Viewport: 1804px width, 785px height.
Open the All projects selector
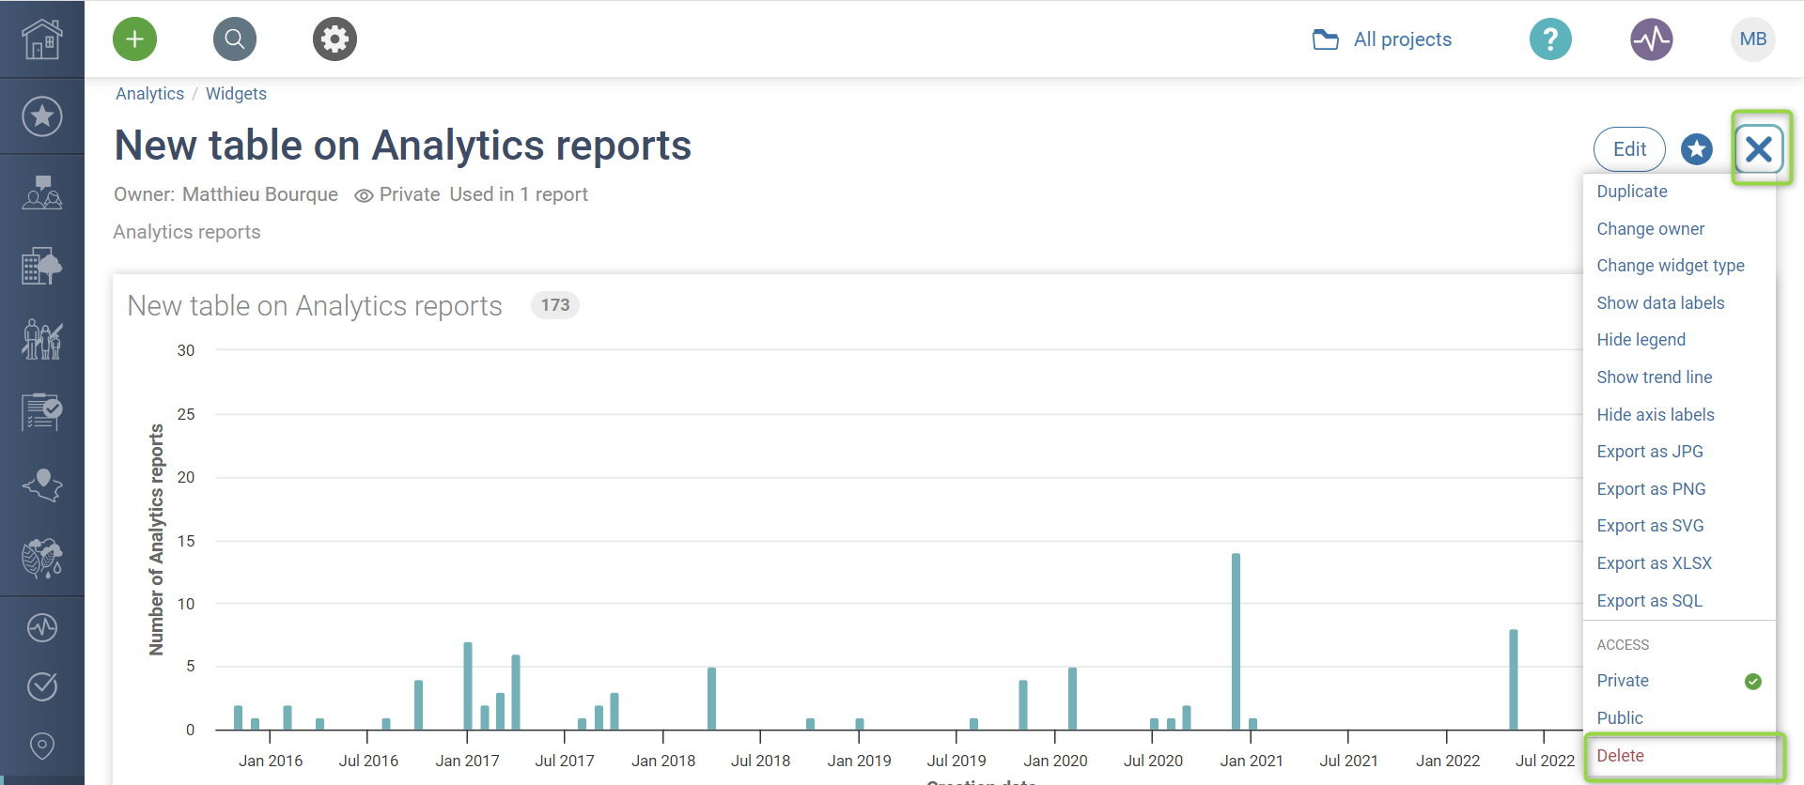coord(1382,39)
